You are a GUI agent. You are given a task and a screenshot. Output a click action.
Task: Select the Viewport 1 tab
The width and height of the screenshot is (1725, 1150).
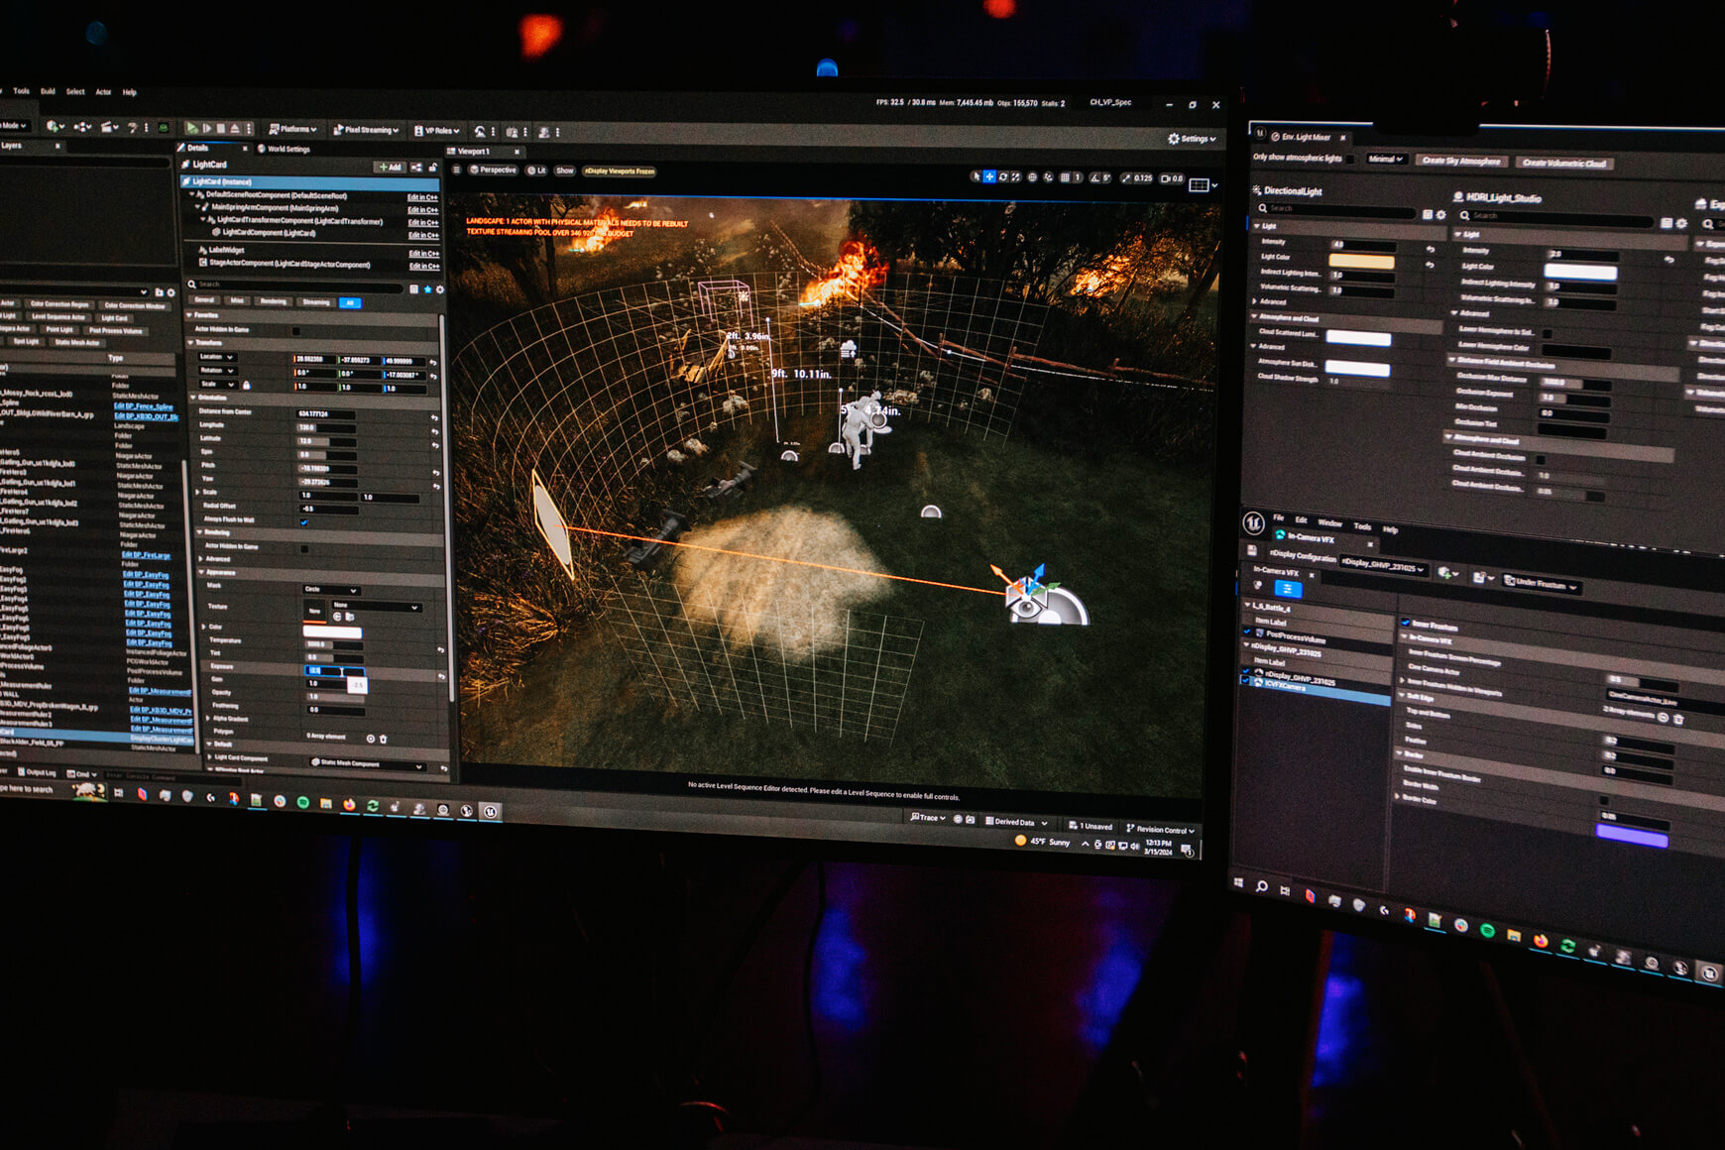point(473,151)
